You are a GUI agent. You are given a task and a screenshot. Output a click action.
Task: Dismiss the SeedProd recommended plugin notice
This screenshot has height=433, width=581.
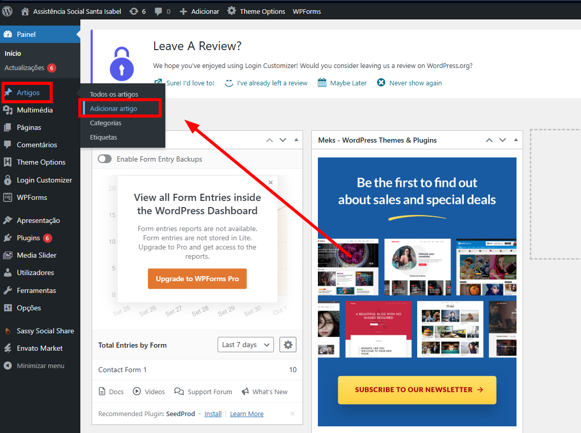292,414
